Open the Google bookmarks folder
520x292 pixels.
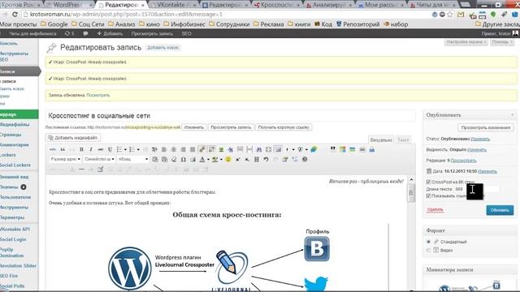coord(54,24)
